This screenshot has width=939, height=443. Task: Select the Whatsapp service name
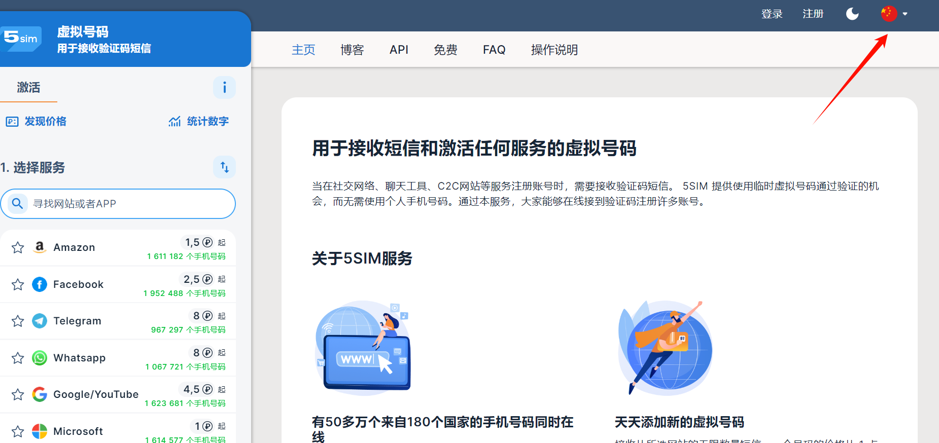(x=80, y=358)
